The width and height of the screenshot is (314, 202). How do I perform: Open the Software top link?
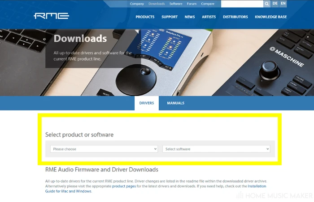[176, 4]
